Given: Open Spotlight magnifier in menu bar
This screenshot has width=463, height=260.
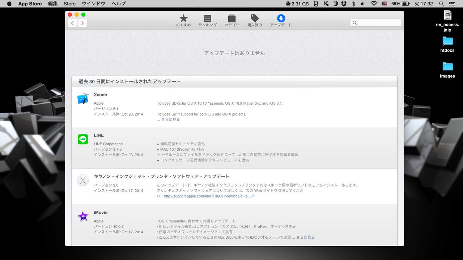Looking at the screenshot, I should [441, 4].
